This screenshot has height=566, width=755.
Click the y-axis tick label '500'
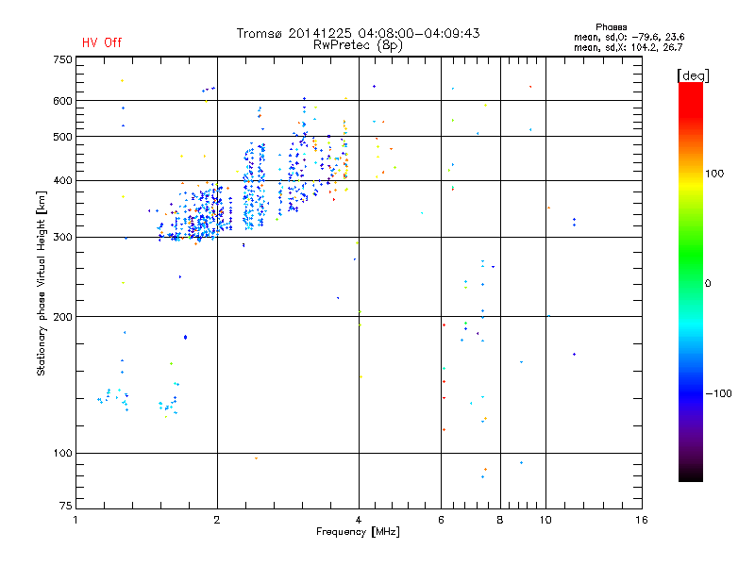(62, 137)
